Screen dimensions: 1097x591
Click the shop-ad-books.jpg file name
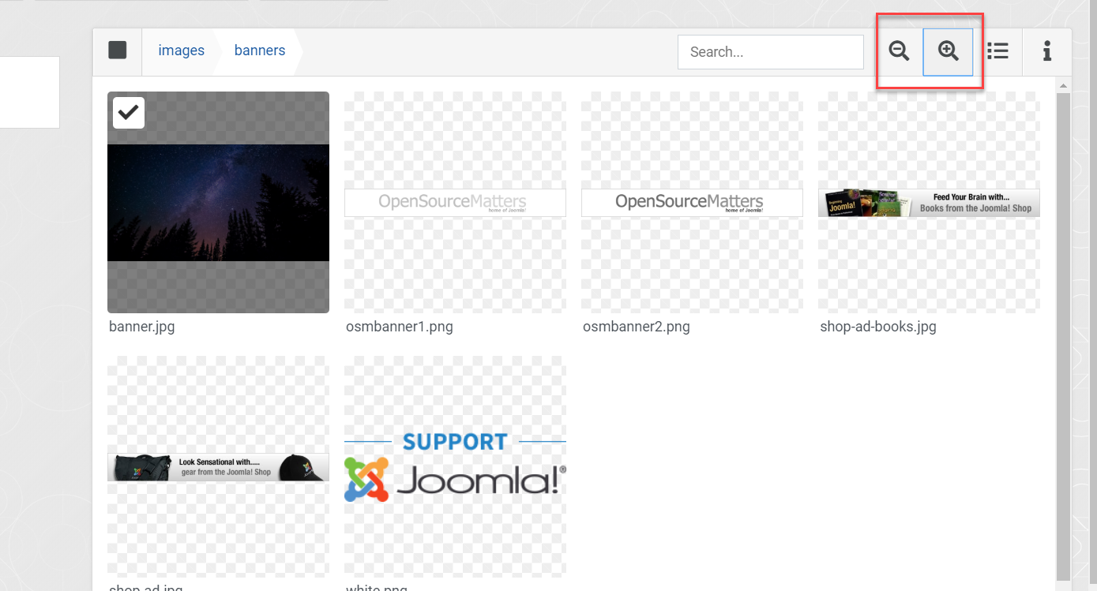point(878,327)
